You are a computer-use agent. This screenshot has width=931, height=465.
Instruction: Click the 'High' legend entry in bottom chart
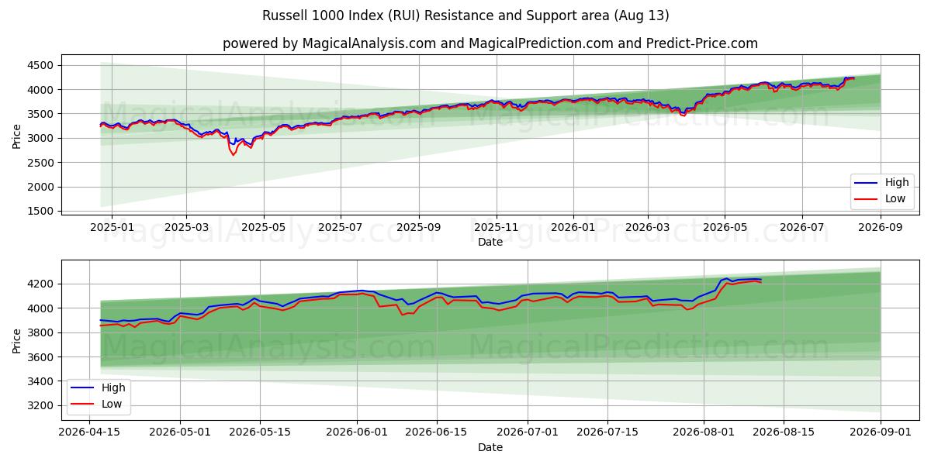[x=97, y=387]
